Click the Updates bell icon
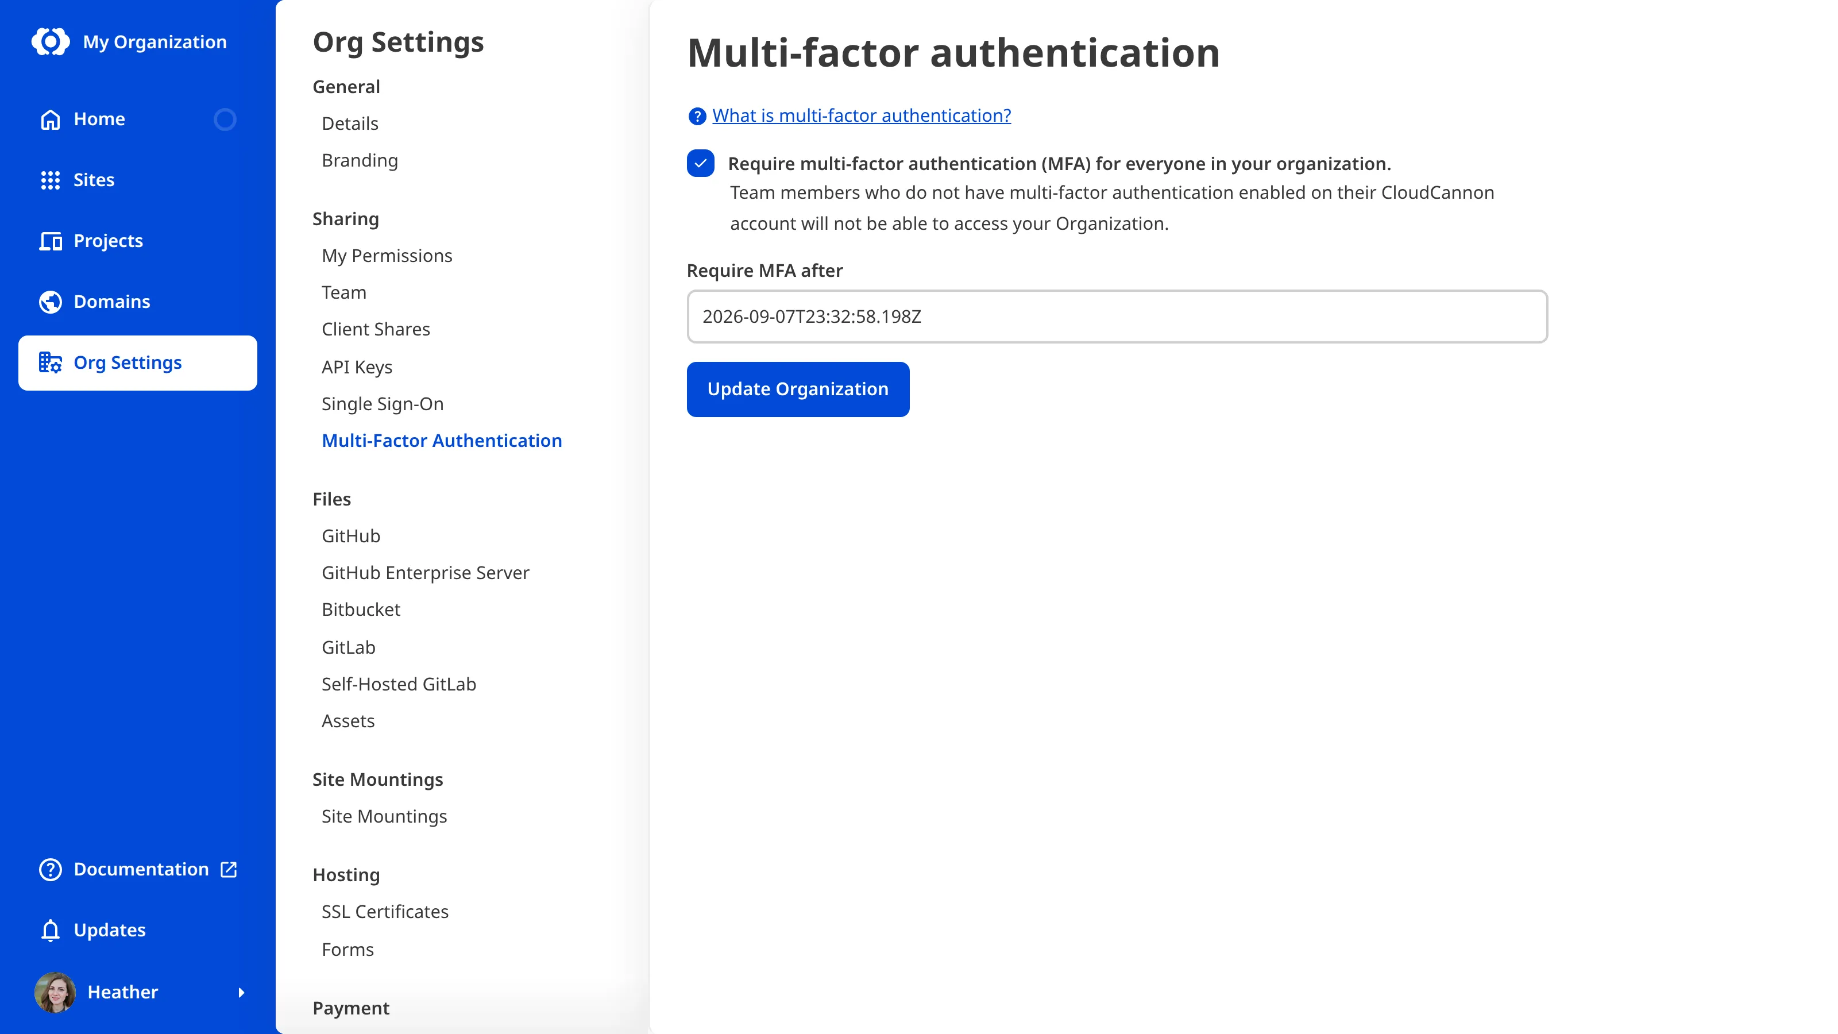 click(51, 931)
